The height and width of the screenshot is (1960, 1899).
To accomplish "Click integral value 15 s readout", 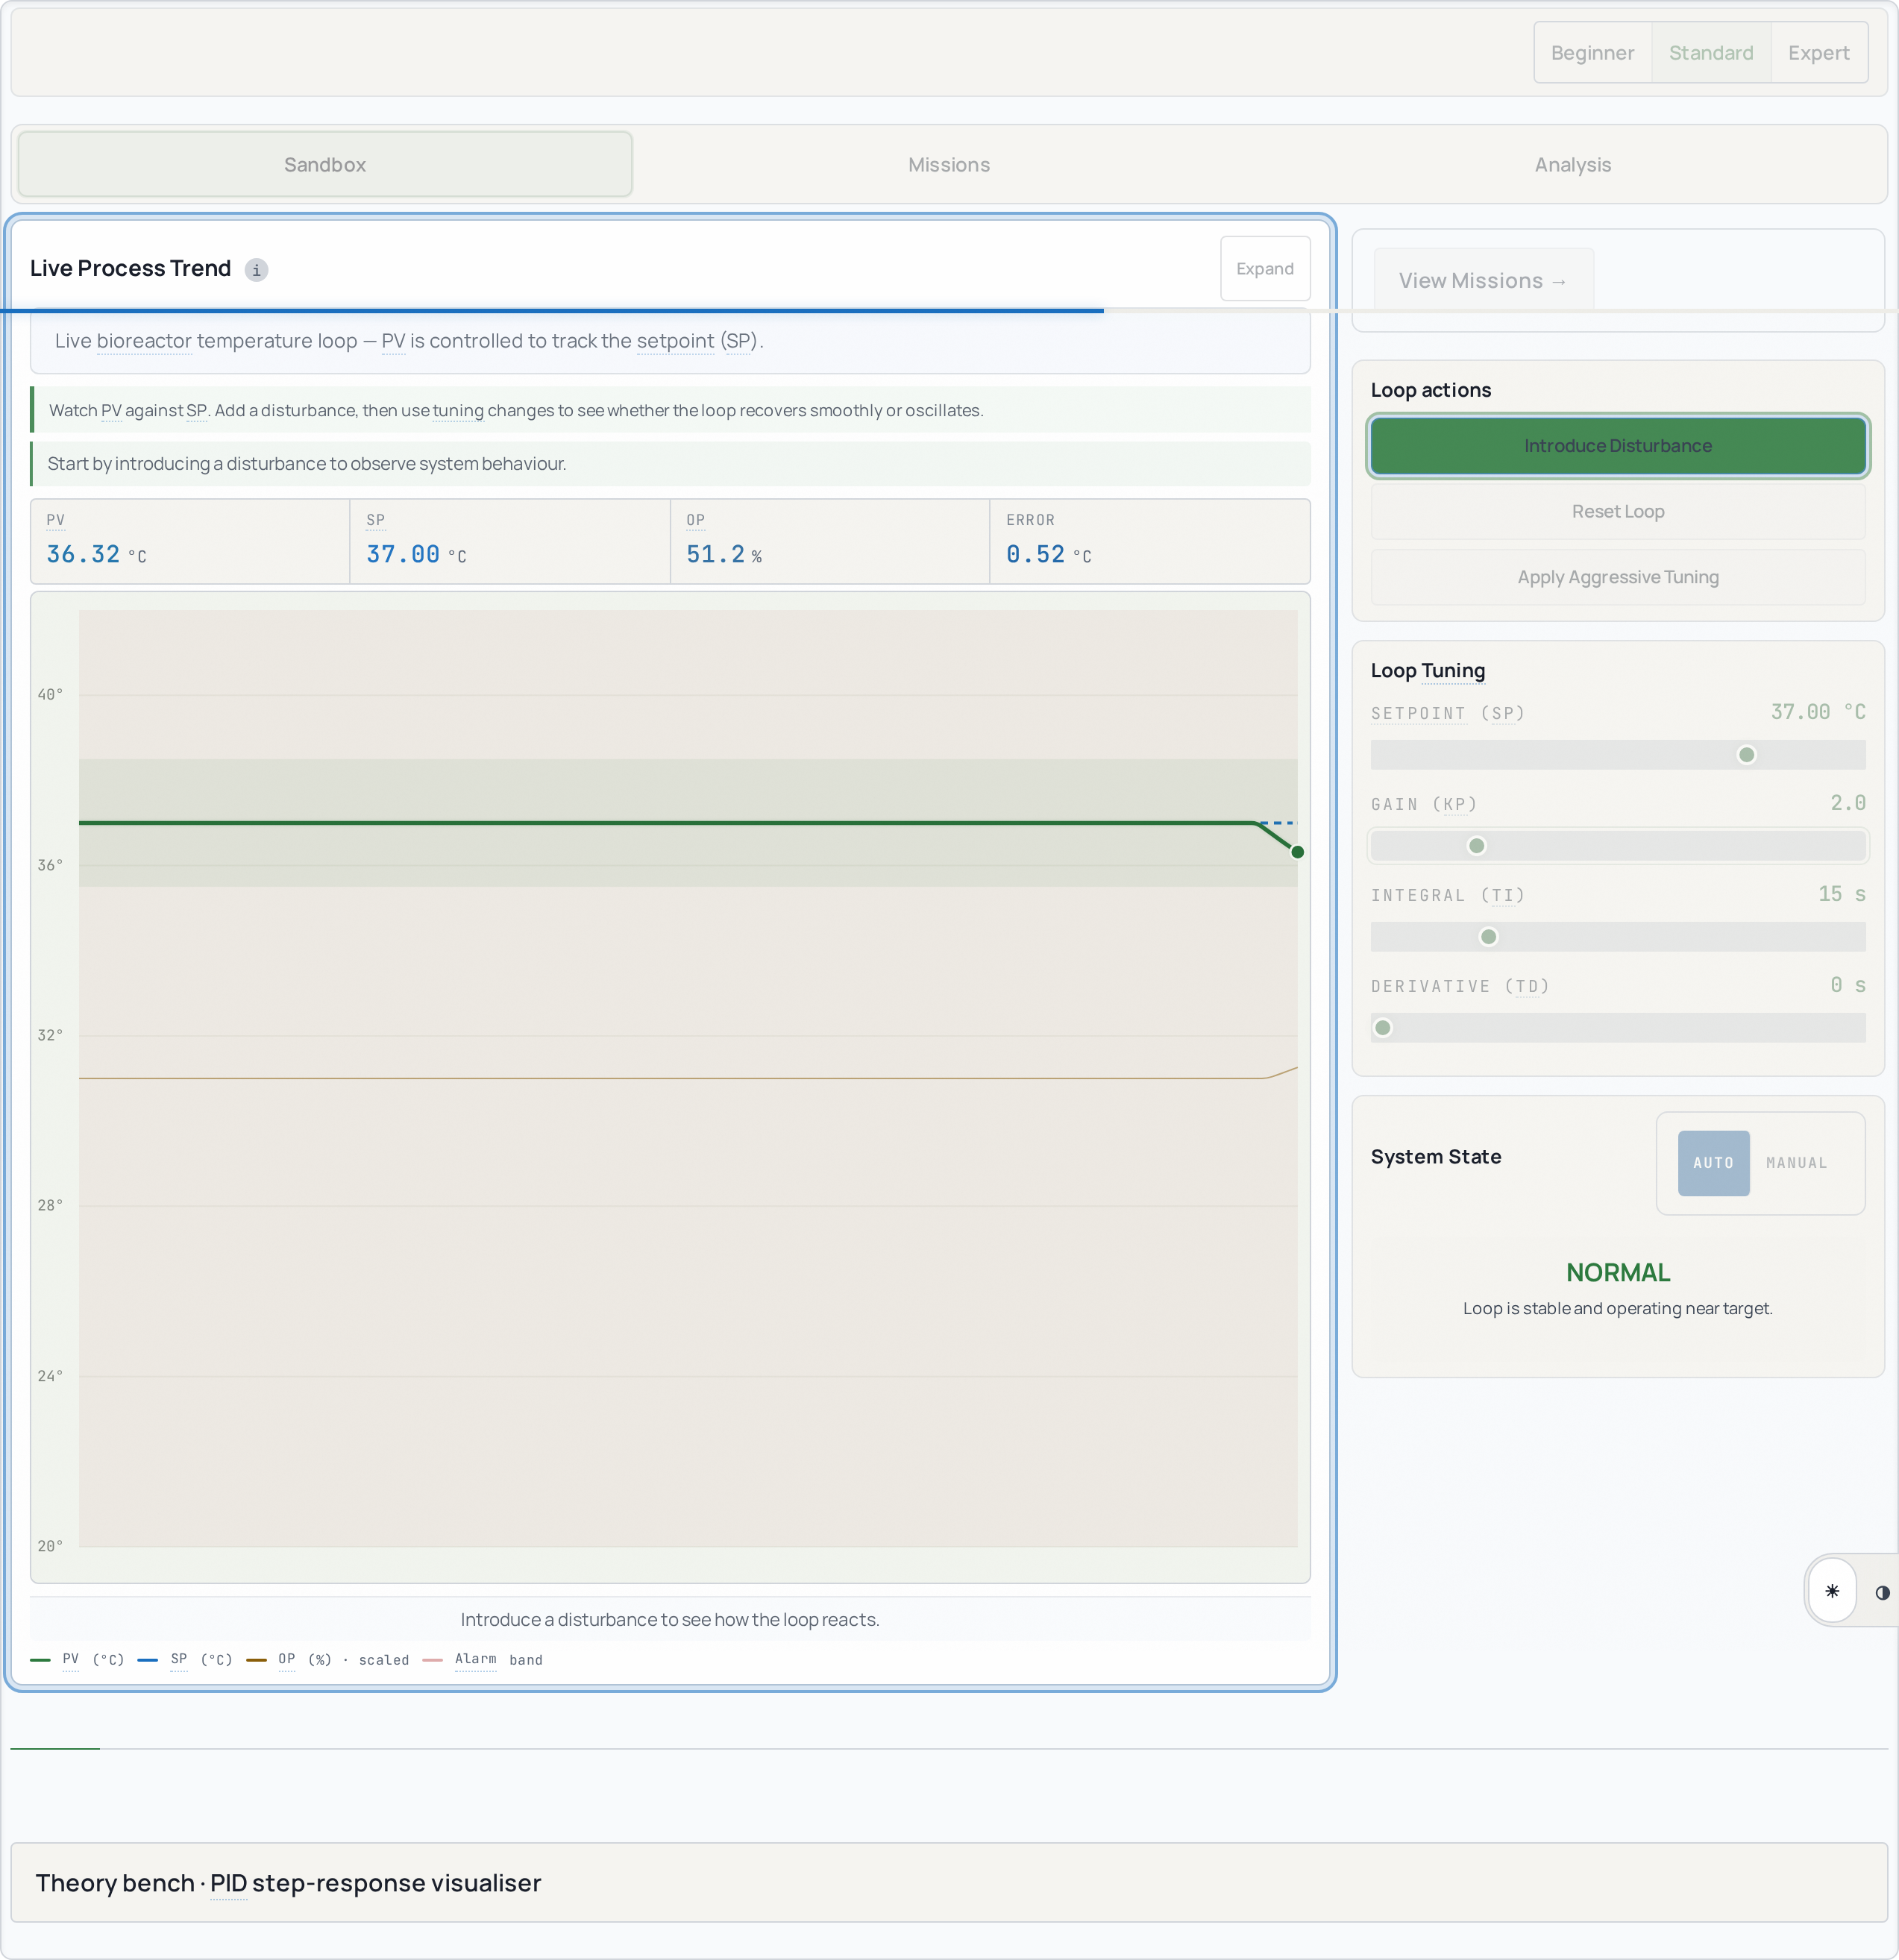I will (x=1842, y=894).
